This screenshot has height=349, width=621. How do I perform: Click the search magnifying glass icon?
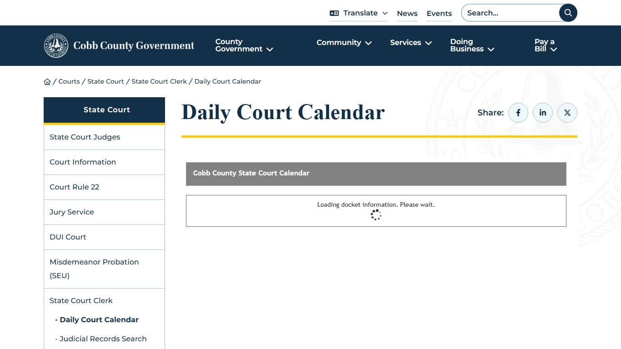(x=567, y=13)
